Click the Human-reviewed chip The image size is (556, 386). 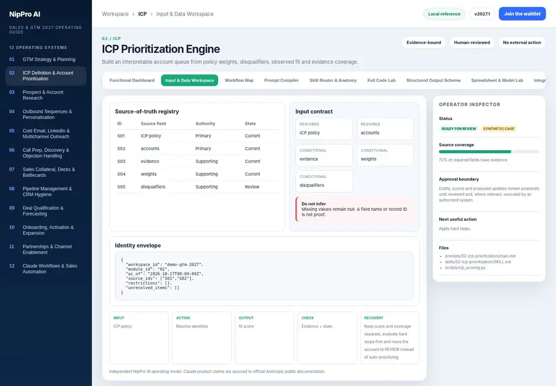pyautogui.click(x=472, y=43)
